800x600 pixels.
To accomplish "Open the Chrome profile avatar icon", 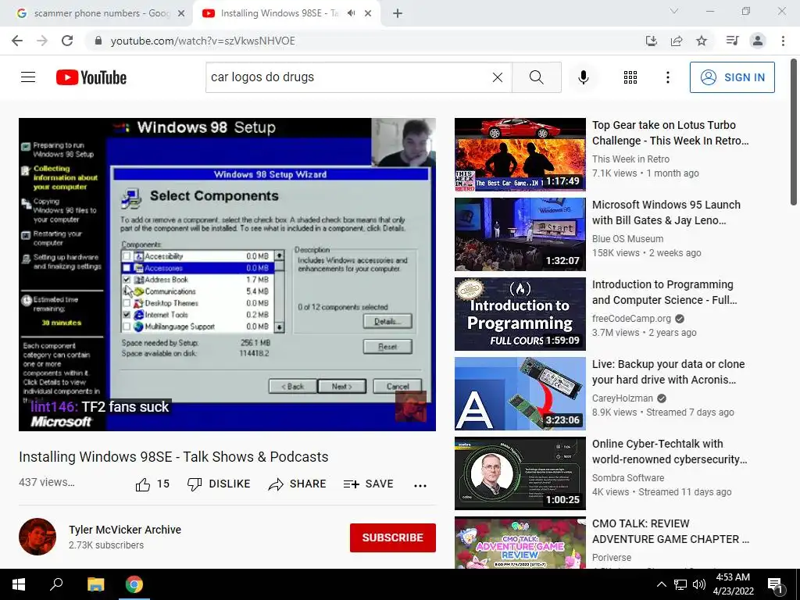I will [x=758, y=41].
